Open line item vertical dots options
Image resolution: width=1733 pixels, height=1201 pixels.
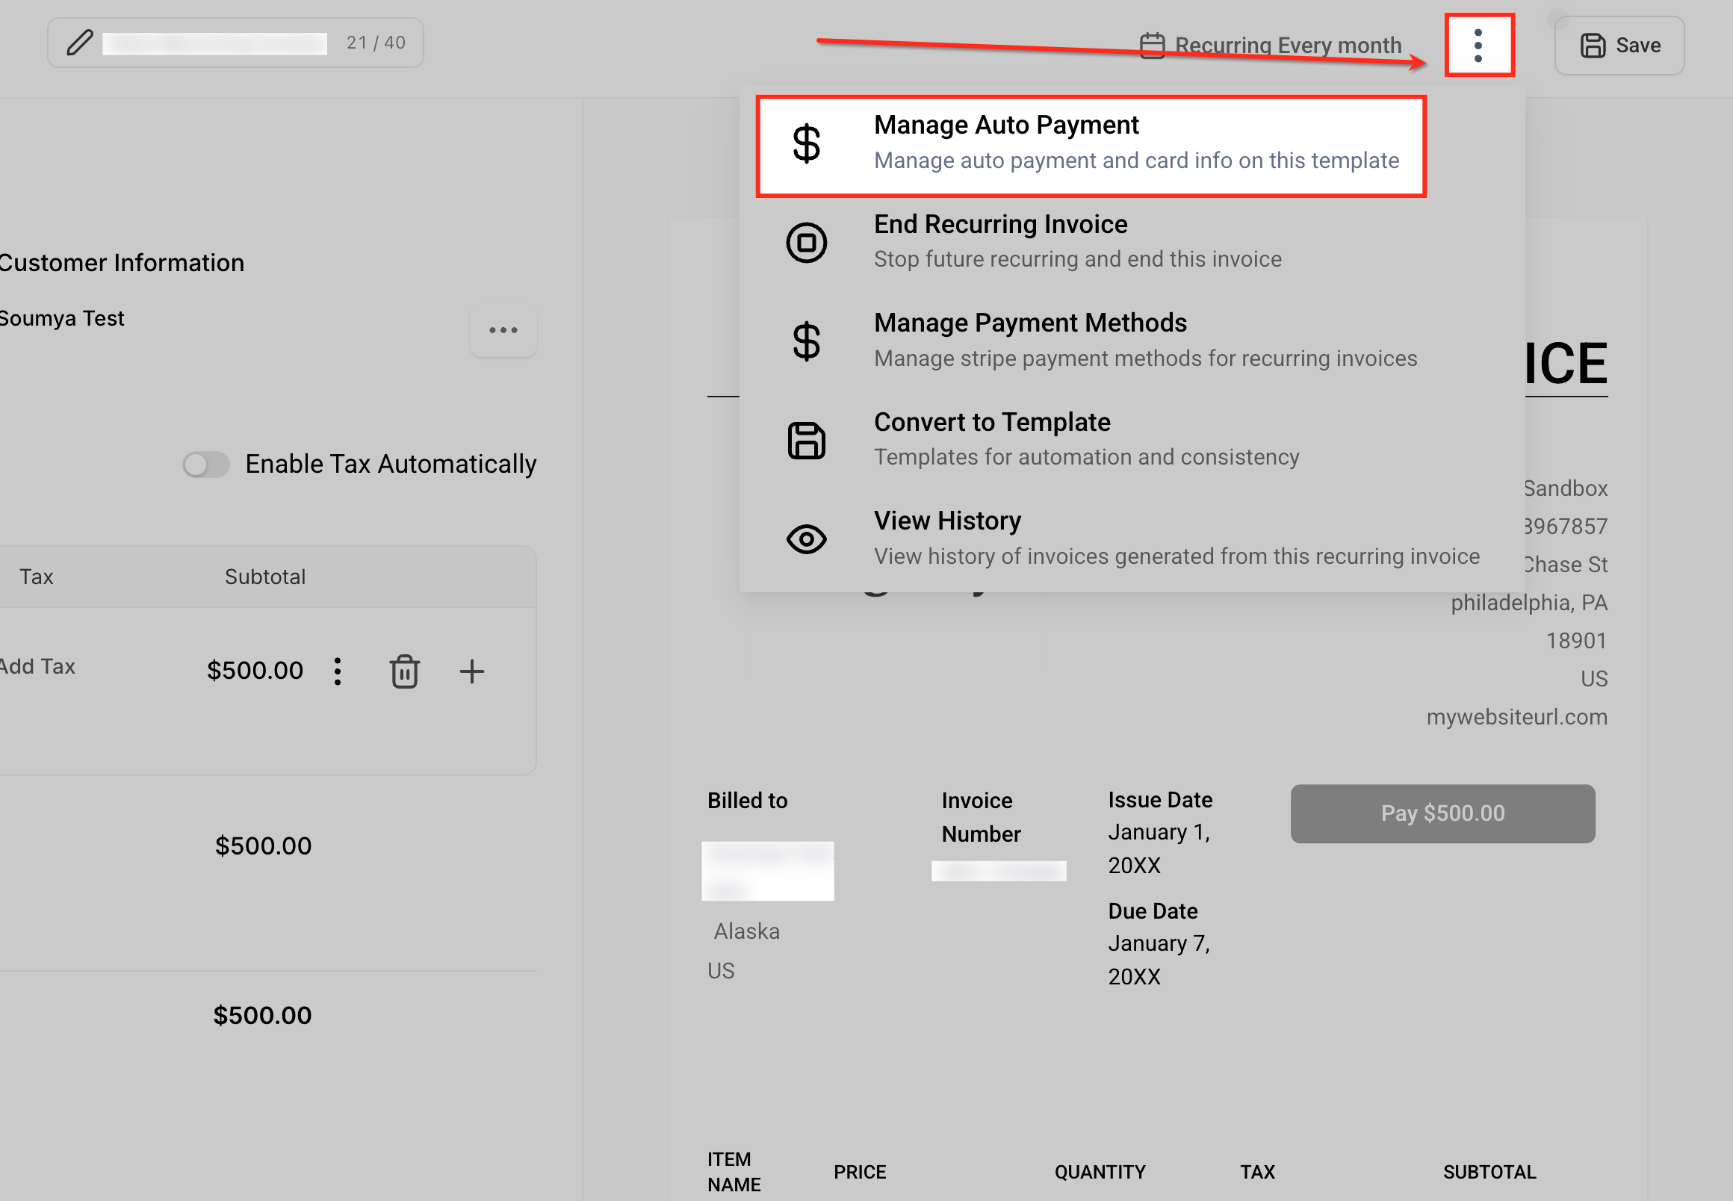(x=337, y=671)
